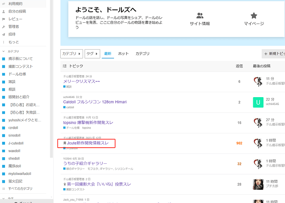This screenshot has height=203, width=285.
Task: Click the 新規トピック button
Action: click(273, 54)
